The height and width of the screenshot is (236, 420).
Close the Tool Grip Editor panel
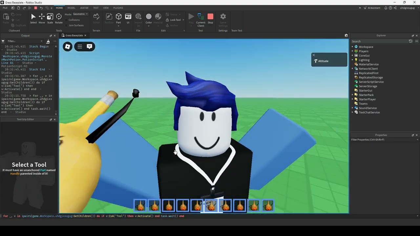pyautogui.click(x=55, y=120)
